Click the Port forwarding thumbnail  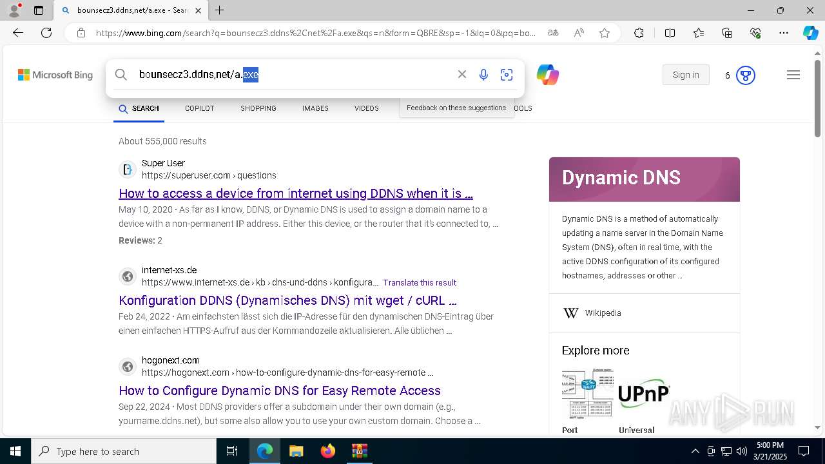tap(588, 393)
